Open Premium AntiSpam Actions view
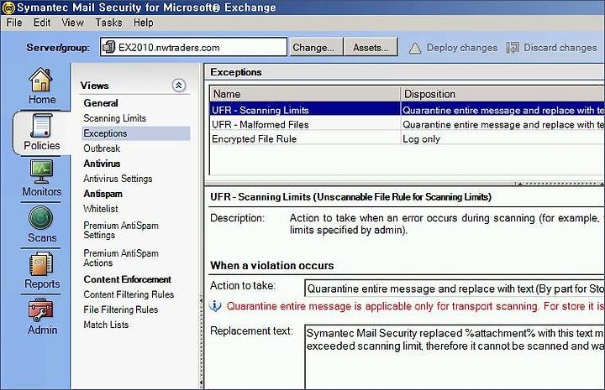 [121, 258]
